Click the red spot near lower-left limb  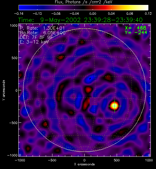[45, 124]
